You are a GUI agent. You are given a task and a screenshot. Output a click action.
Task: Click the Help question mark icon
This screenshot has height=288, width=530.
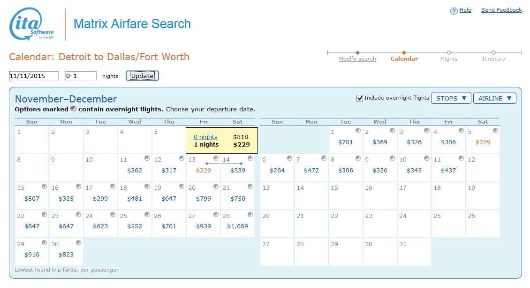[x=454, y=11]
